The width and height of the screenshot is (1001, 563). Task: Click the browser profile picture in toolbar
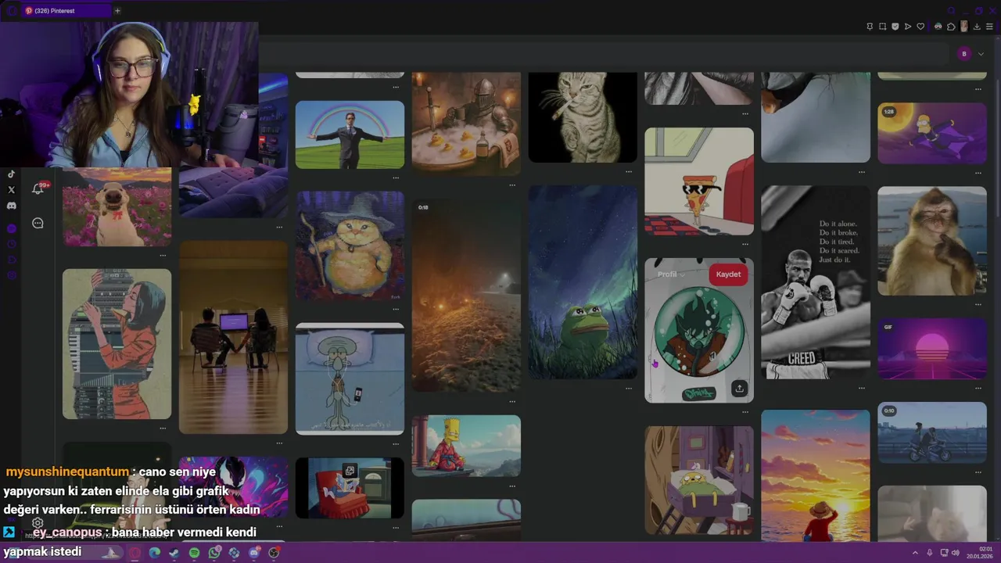964,27
